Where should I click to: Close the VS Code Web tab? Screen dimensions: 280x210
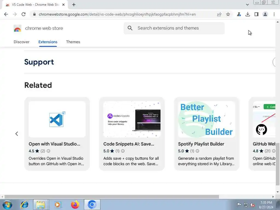point(63,5)
